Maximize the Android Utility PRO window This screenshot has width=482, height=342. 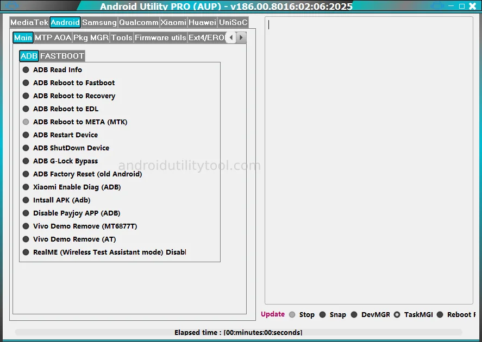(462, 6)
